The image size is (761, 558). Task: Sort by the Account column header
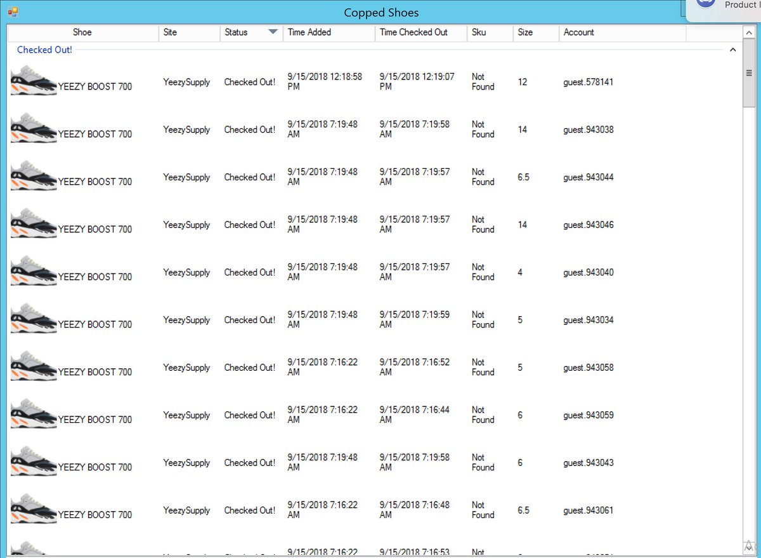click(x=578, y=32)
